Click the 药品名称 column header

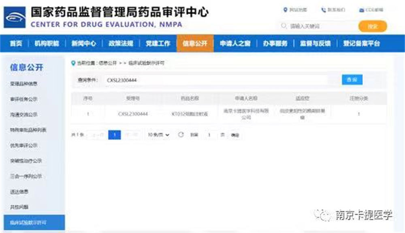pyautogui.click(x=190, y=98)
